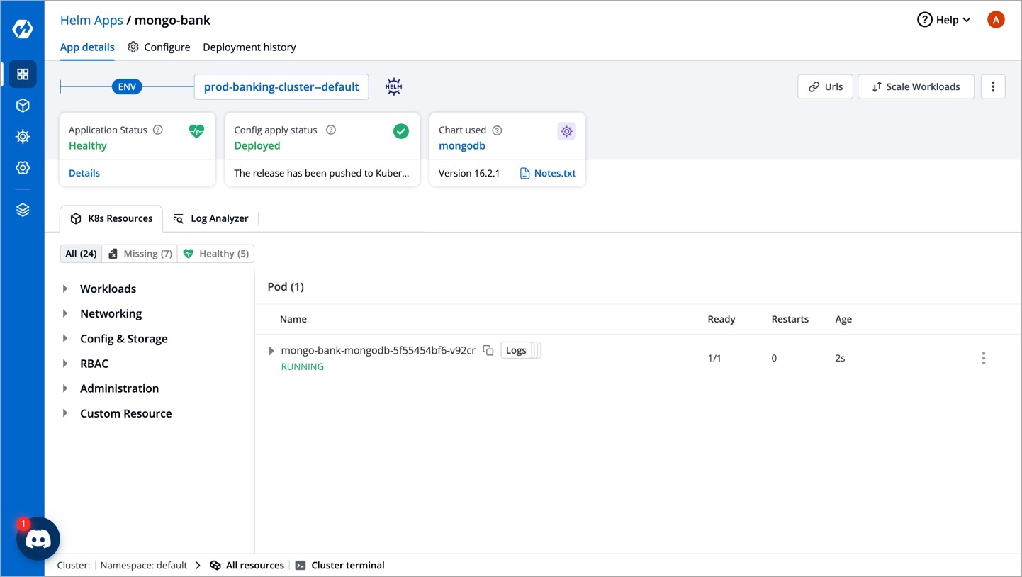Open pod row three-dot menu

tap(983, 359)
